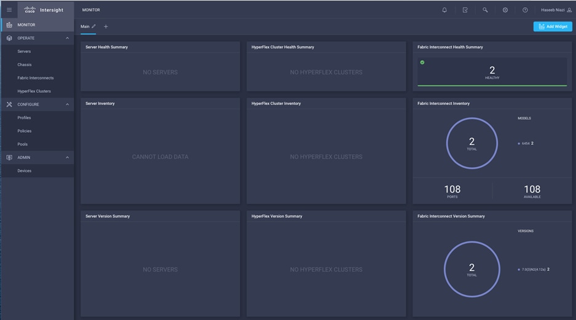
Task: Click the MONITOR breadcrumb in the header
Action: (91, 10)
